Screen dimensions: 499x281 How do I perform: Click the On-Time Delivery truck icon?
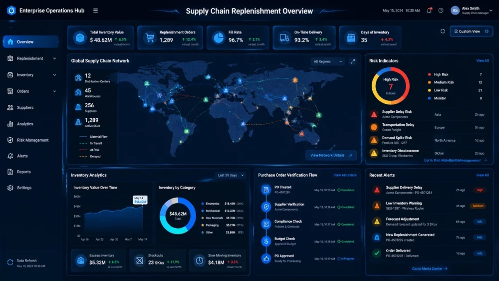[x=284, y=37]
